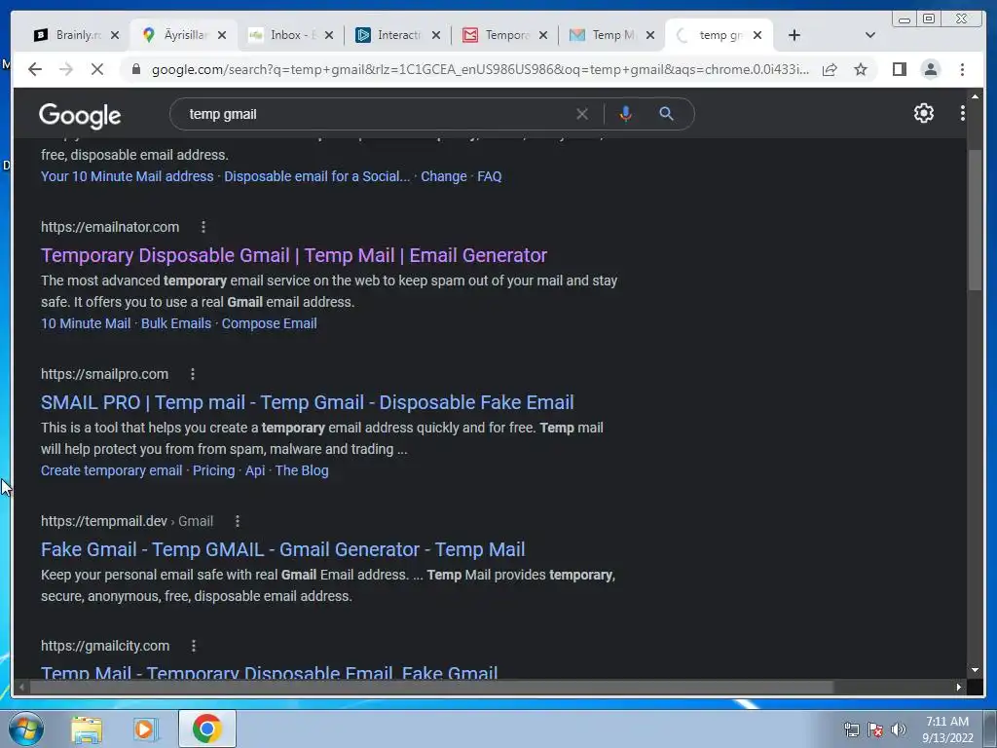The image size is (997, 748).
Task: Click the Google search input field
Action: (x=375, y=114)
